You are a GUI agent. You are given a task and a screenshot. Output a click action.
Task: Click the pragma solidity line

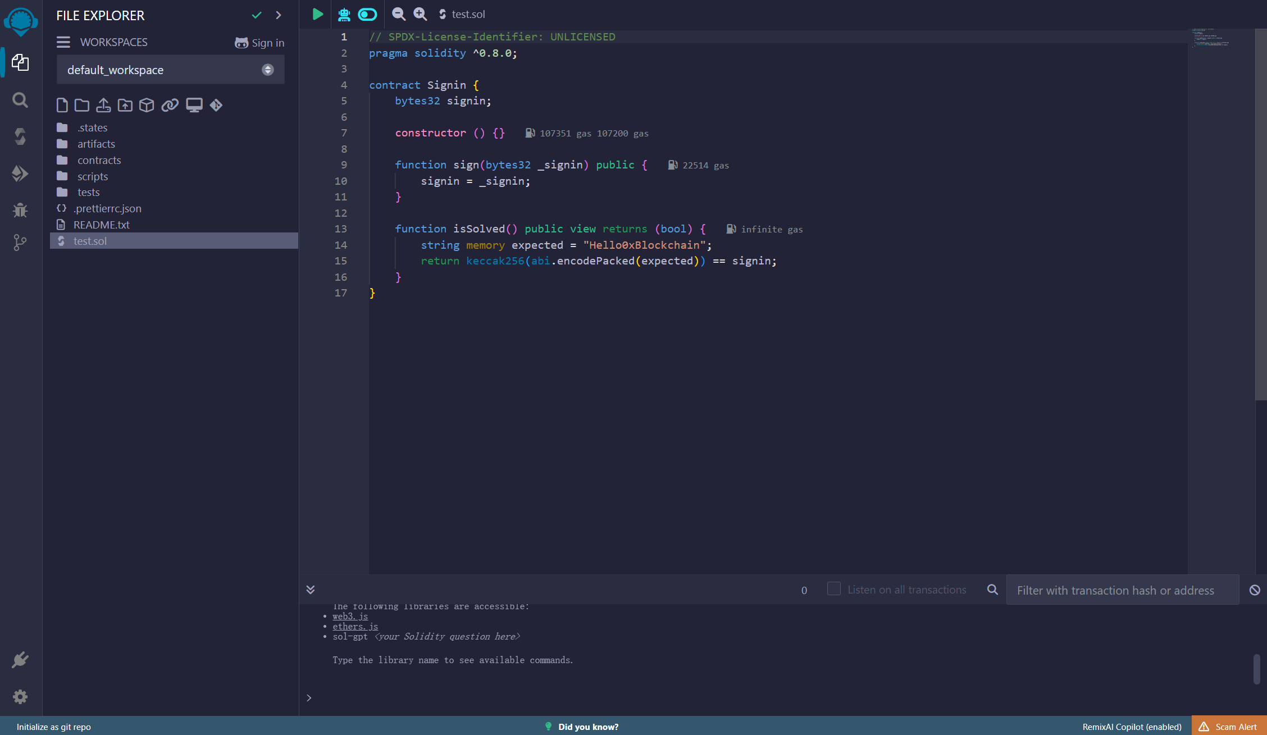[443, 53]
